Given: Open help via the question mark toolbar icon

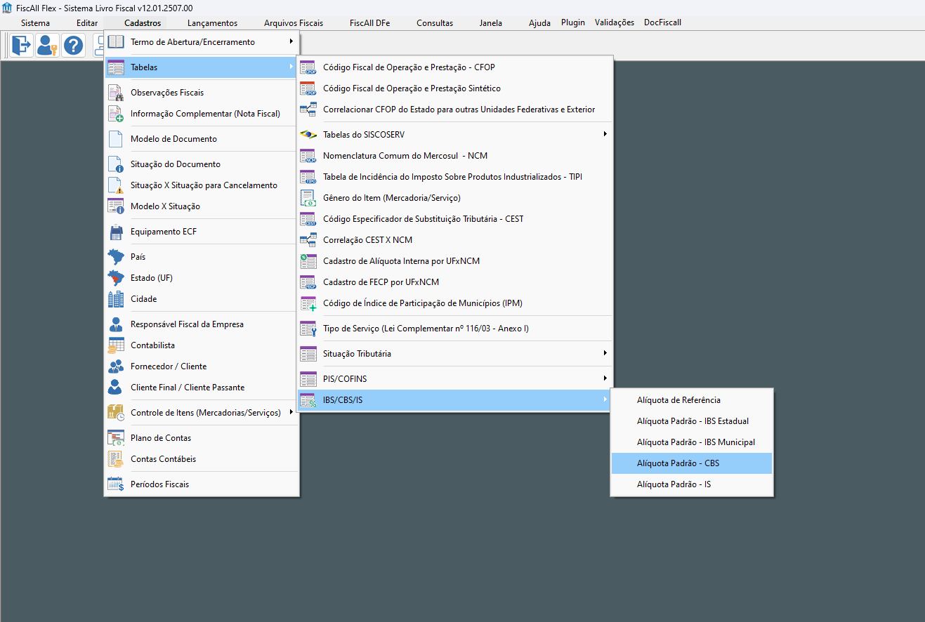Looking at the screenshot, I should 73,46.
